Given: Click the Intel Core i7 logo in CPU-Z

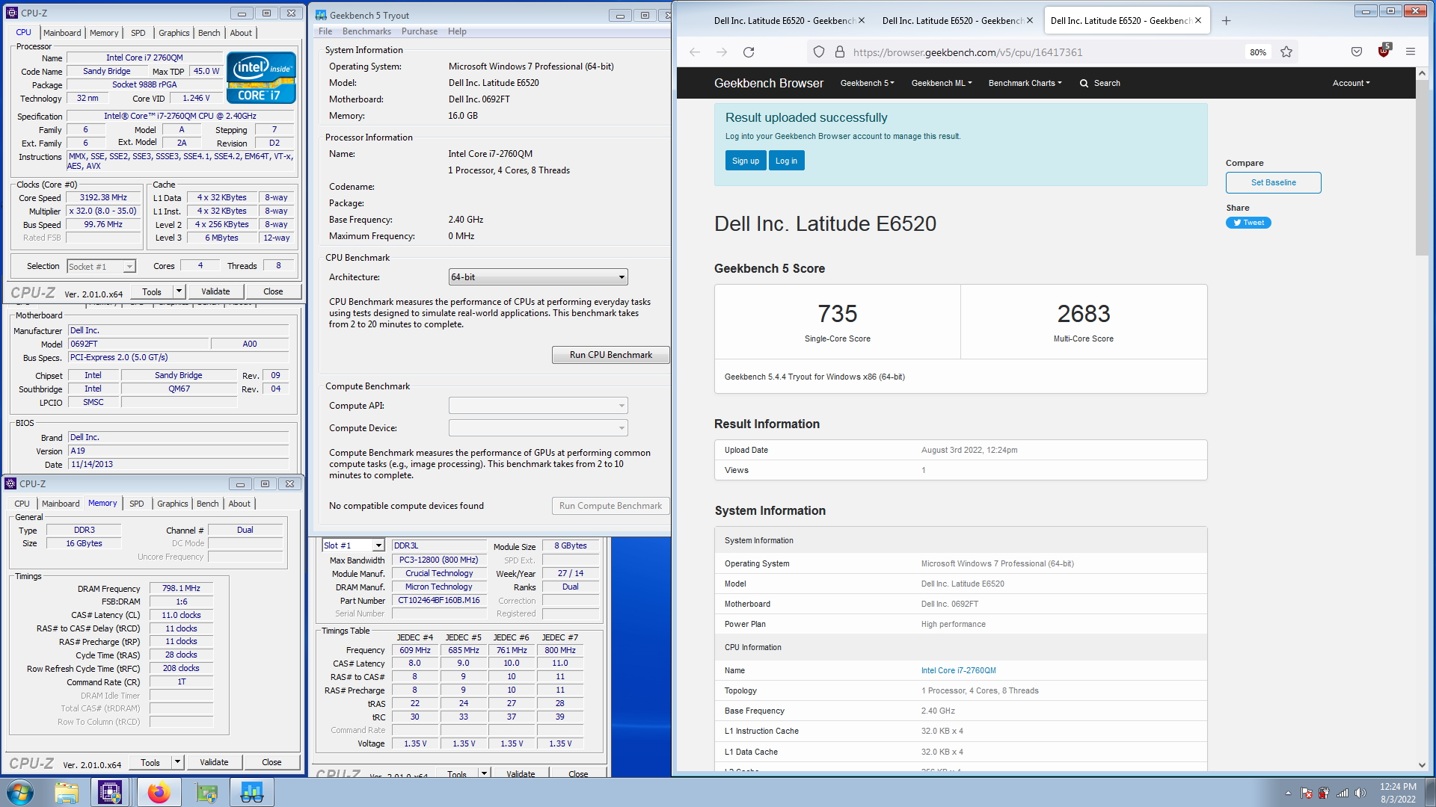Looking at the screenshot, I should pos(261,77).
